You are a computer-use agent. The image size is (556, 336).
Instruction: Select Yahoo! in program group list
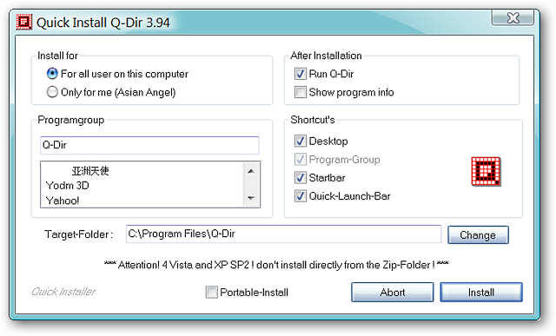click(x=63, y=201)
